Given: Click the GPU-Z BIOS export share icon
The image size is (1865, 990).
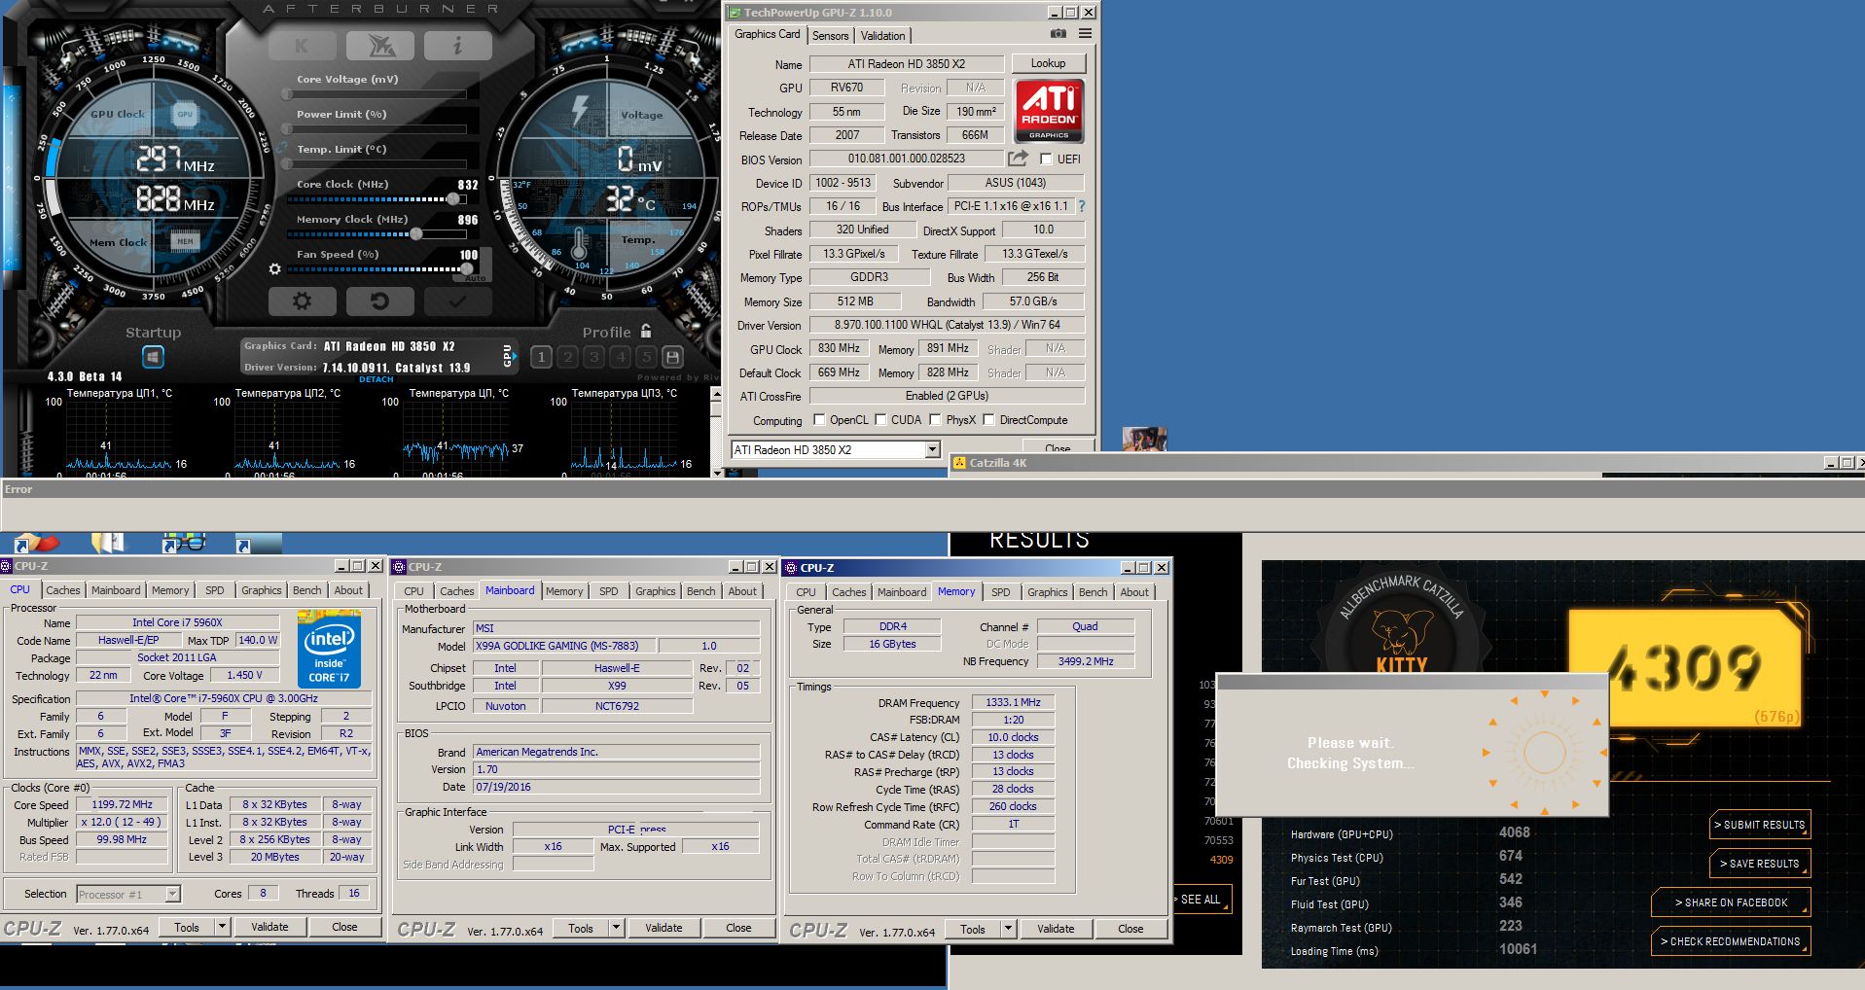Looking at the screenshot, I should [1018, 159].
